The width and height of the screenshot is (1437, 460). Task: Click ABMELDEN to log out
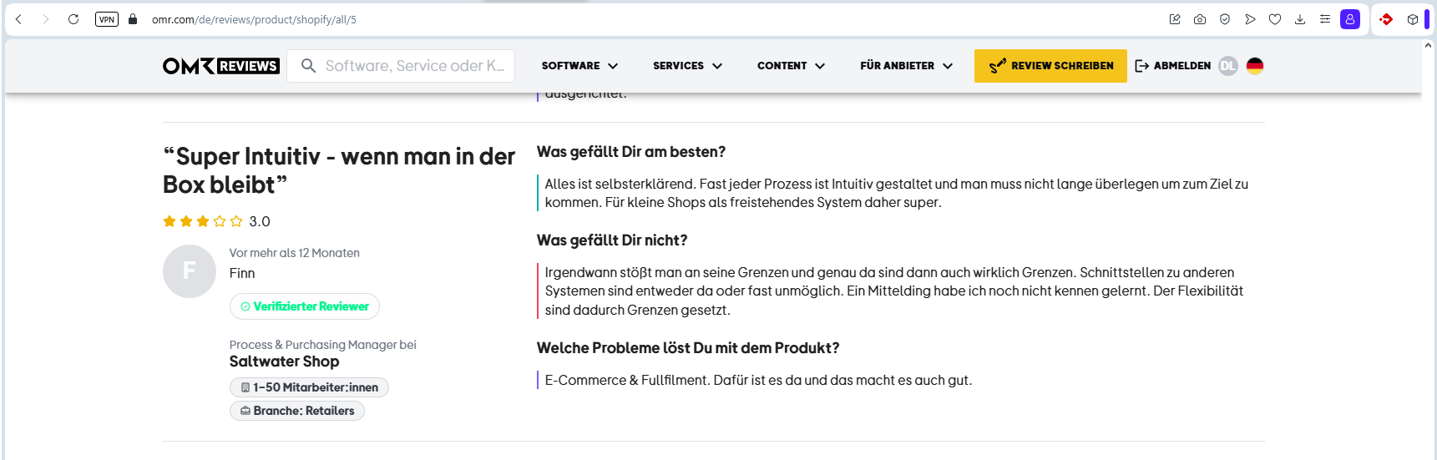click(1173, 66)
